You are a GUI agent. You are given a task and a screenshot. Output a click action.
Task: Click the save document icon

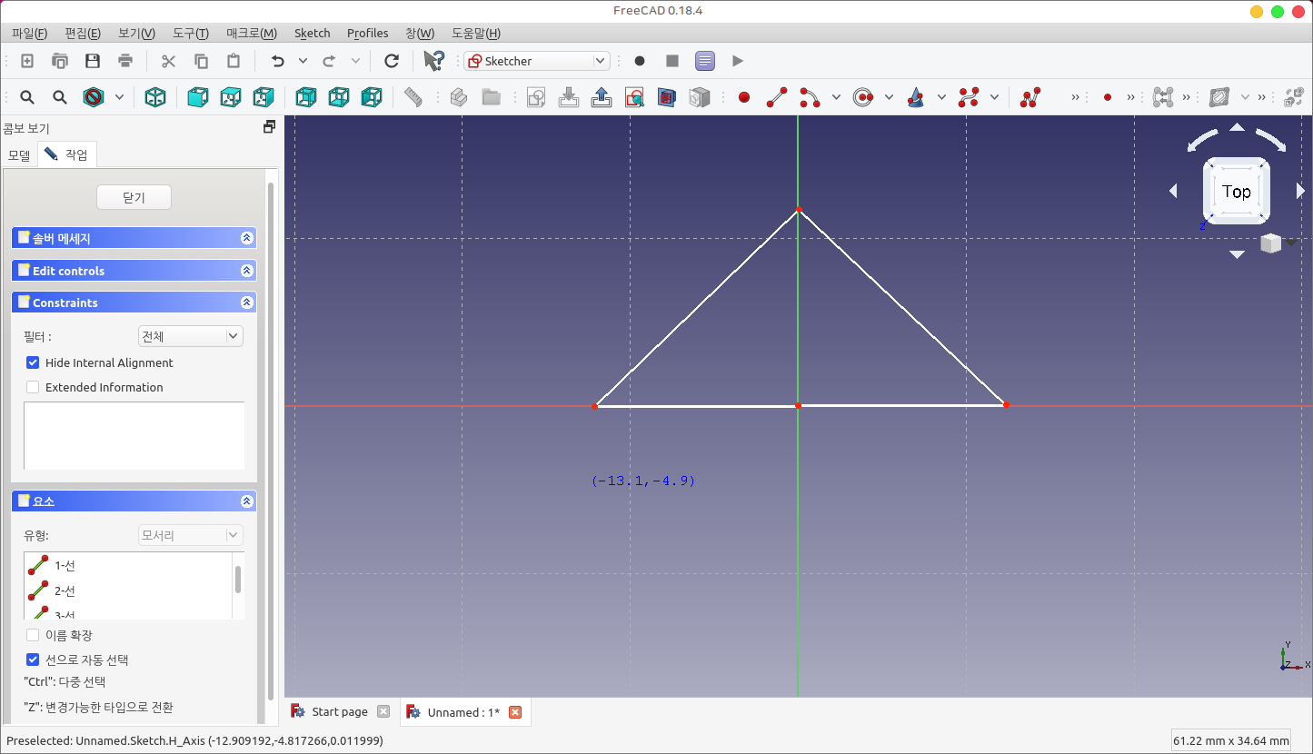click(93, 61)
